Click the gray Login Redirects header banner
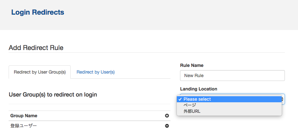This screenshot has width=298, height=137. tap(149, 15)
